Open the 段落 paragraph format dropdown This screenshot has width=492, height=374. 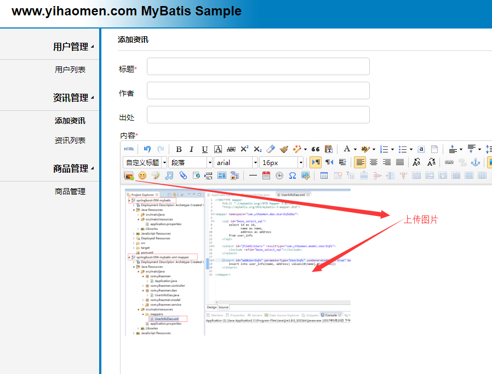(191, 163)
